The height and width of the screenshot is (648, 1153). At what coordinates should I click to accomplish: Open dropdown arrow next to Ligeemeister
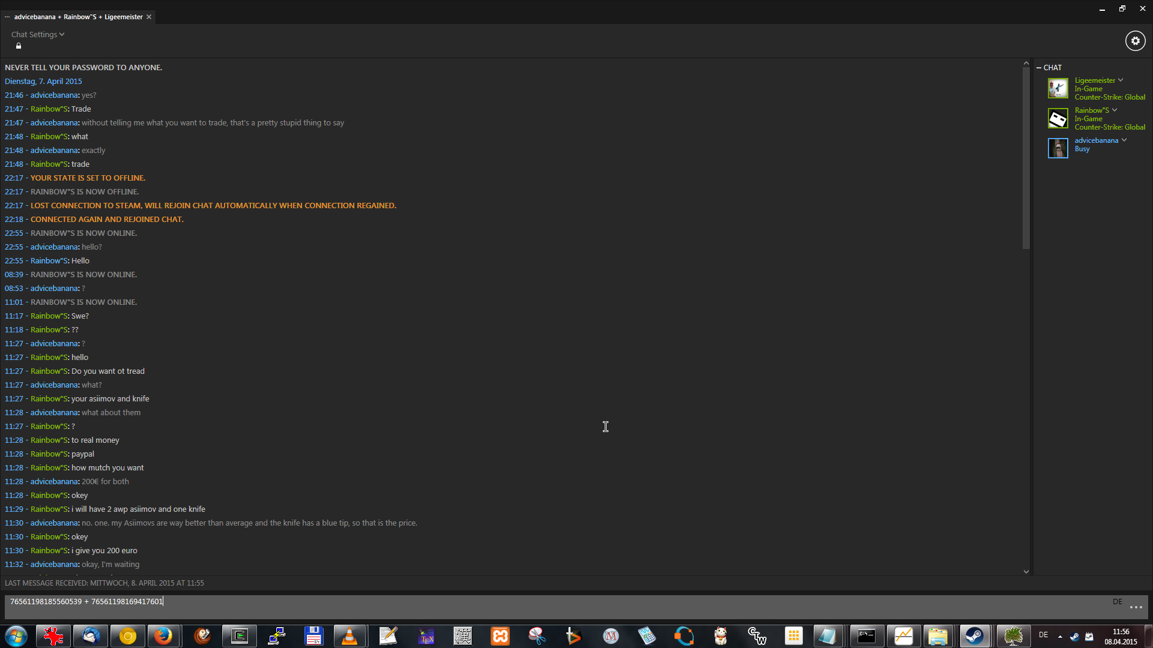click(1121, 80)
